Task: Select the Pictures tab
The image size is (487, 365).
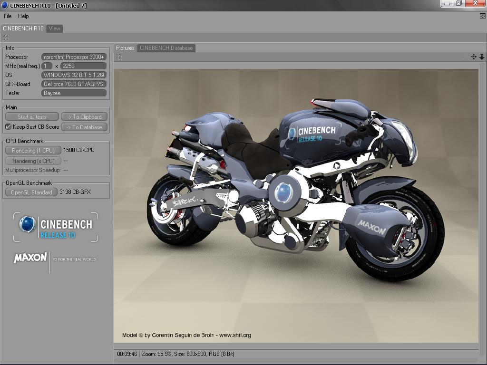Action: click(125, 48)
